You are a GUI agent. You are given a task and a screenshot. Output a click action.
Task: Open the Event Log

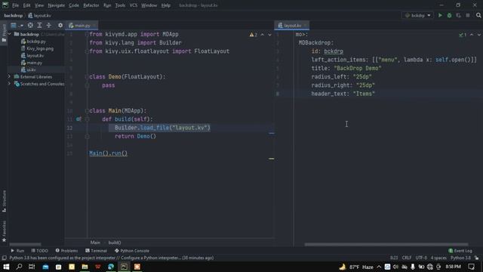[460, 251]
